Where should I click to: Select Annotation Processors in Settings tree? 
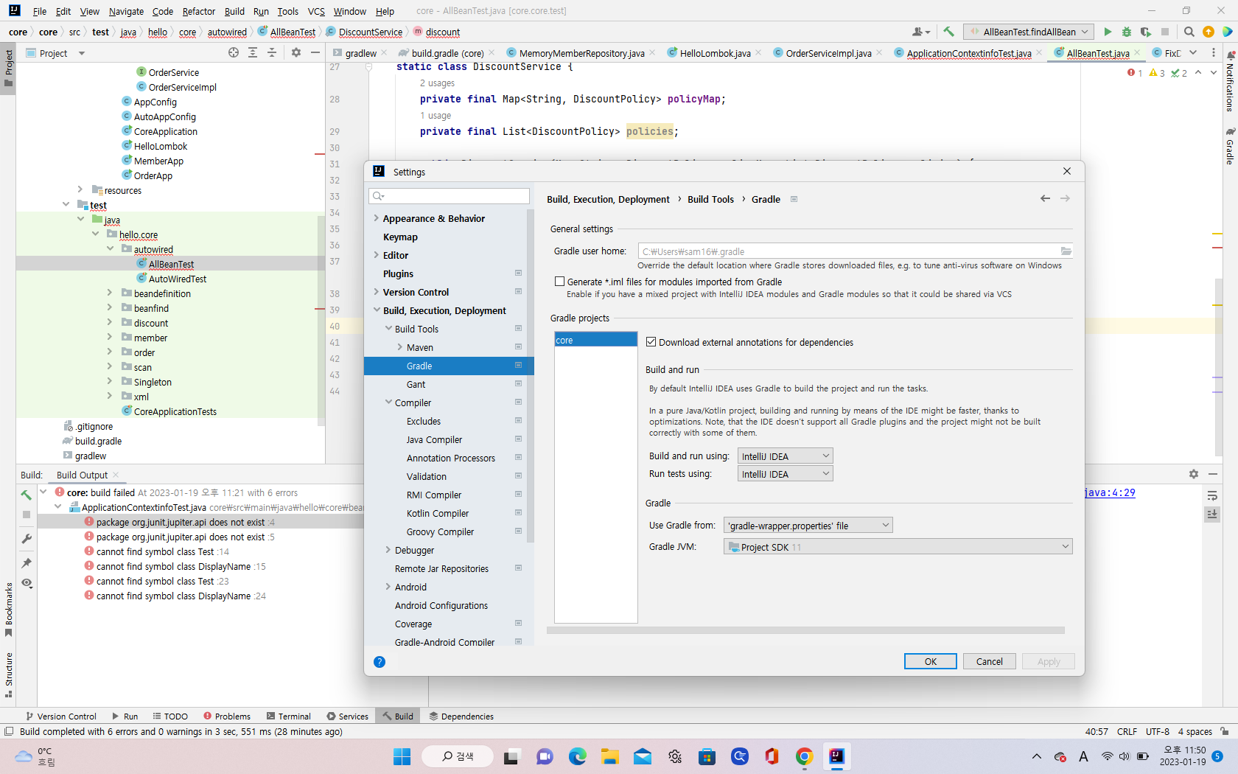tap(450, 458)
